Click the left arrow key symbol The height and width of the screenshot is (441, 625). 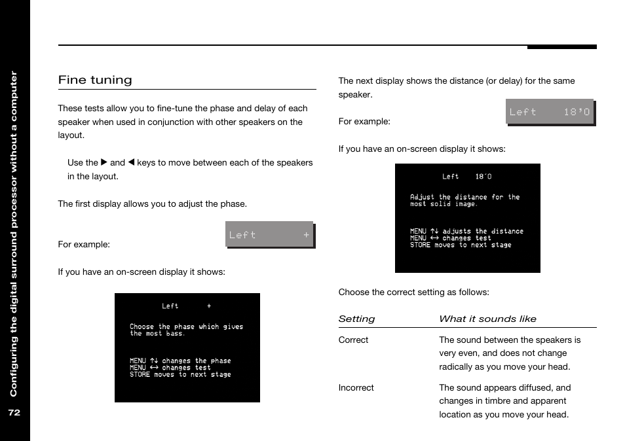(x=131, y=162)
